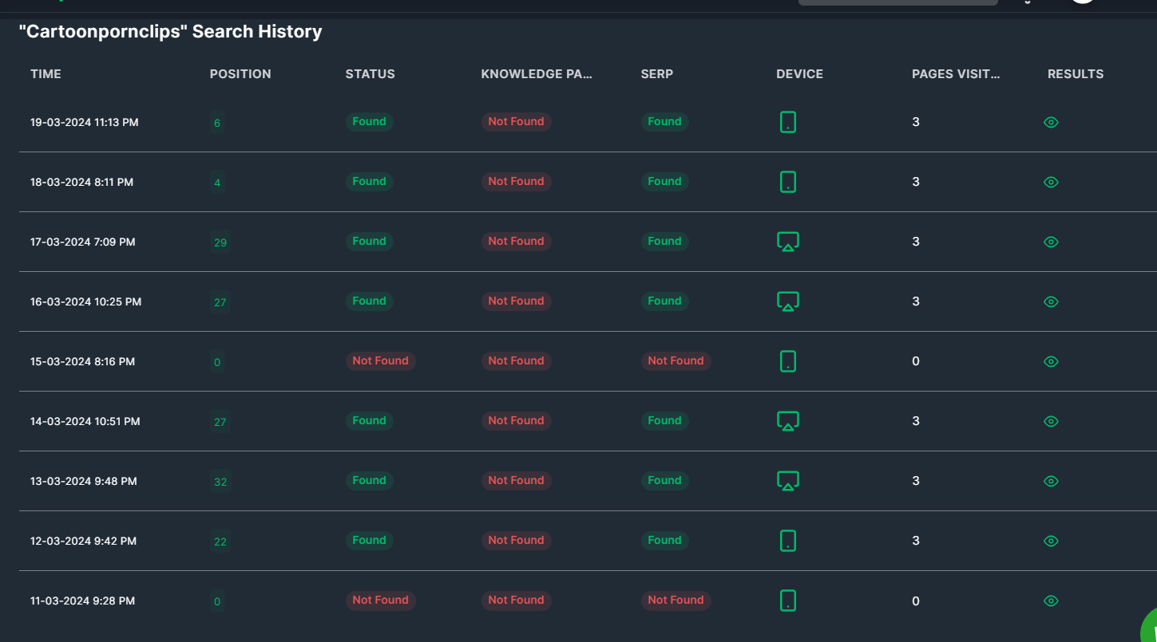Click pages visited value 3 for 19-03-2024

pyautogui.click(x=916, y=122)
